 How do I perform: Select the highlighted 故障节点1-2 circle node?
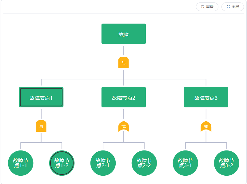[62, 163]
